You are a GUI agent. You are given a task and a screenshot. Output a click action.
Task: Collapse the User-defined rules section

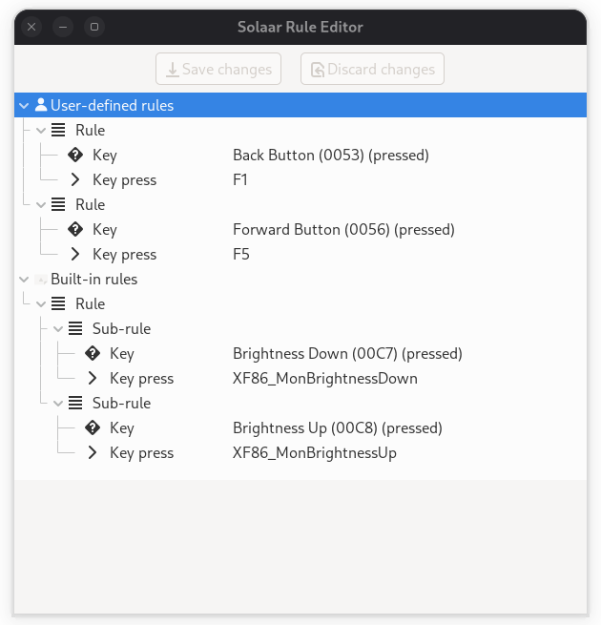pyautogui.click(x=24, y=105)
